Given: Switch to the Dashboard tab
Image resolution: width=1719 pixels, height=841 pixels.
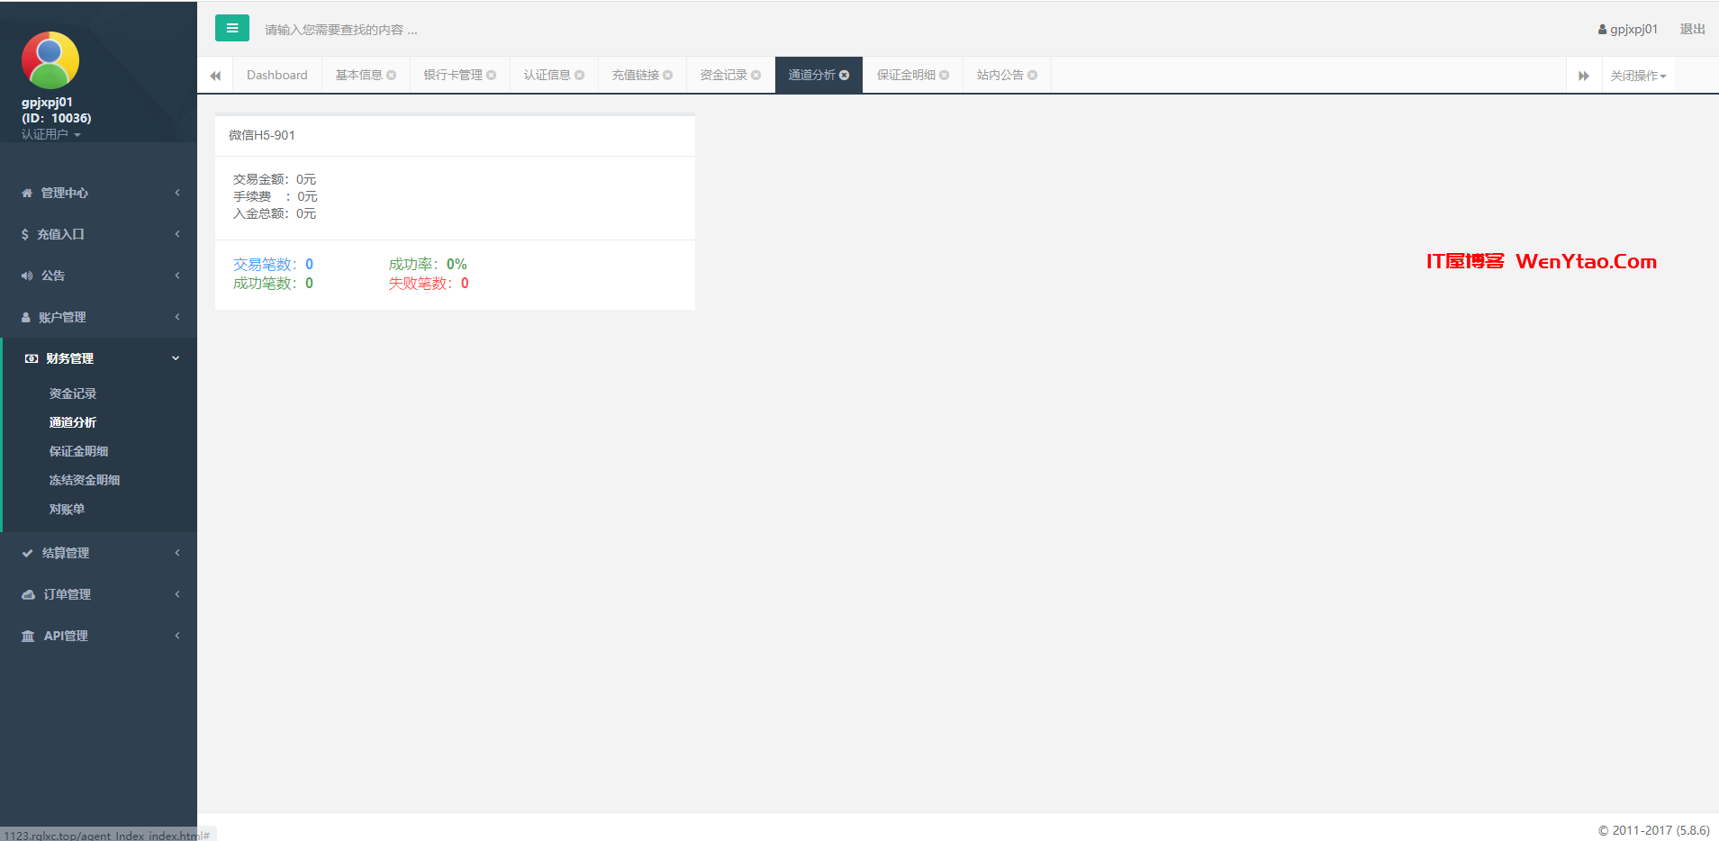Looking at the screenshot, I should [277, 75].
